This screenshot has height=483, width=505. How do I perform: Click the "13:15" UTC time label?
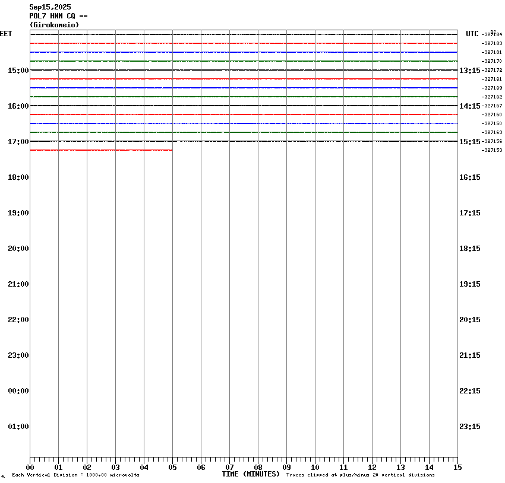469,71
